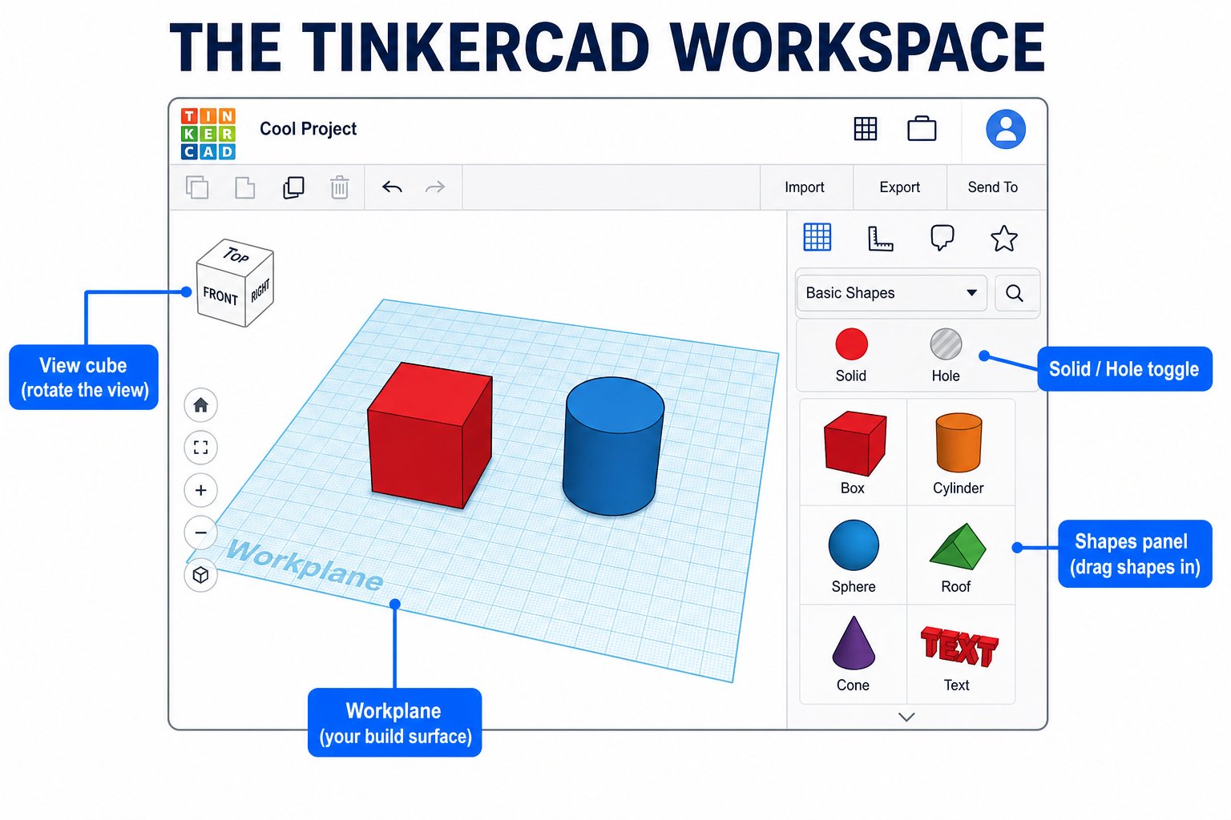Zoom out with the minus button
Image resolution: width=1231 pixels, height=820 pixels.
[x=201, y=533]
